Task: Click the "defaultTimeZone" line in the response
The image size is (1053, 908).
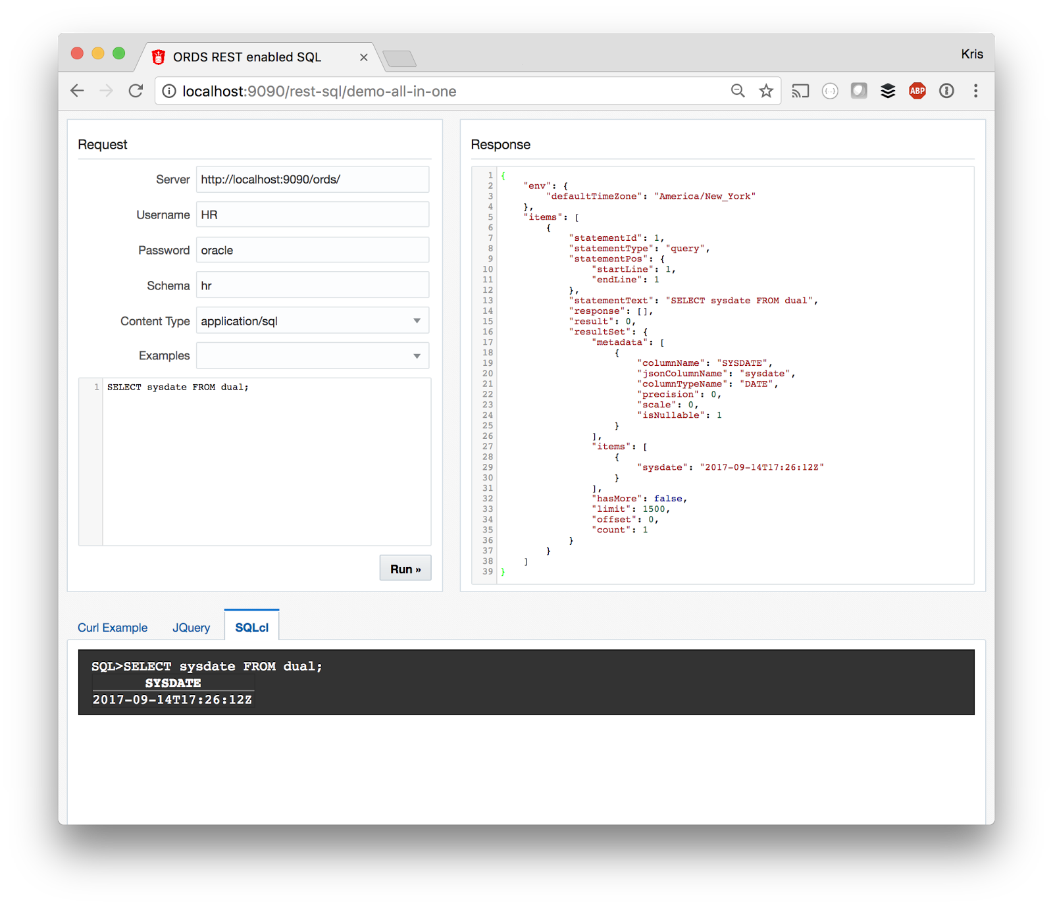Action: [x=650, y=196]
